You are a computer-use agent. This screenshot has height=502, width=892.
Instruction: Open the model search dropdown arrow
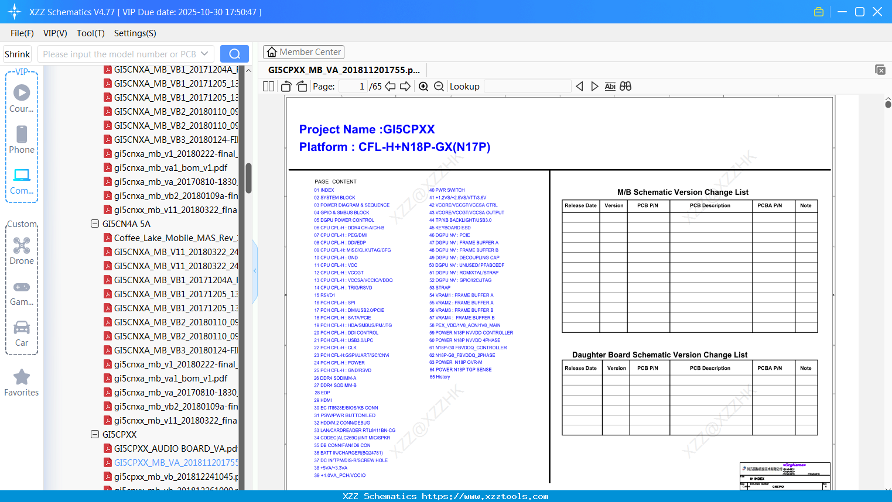[x=204, y=54]
